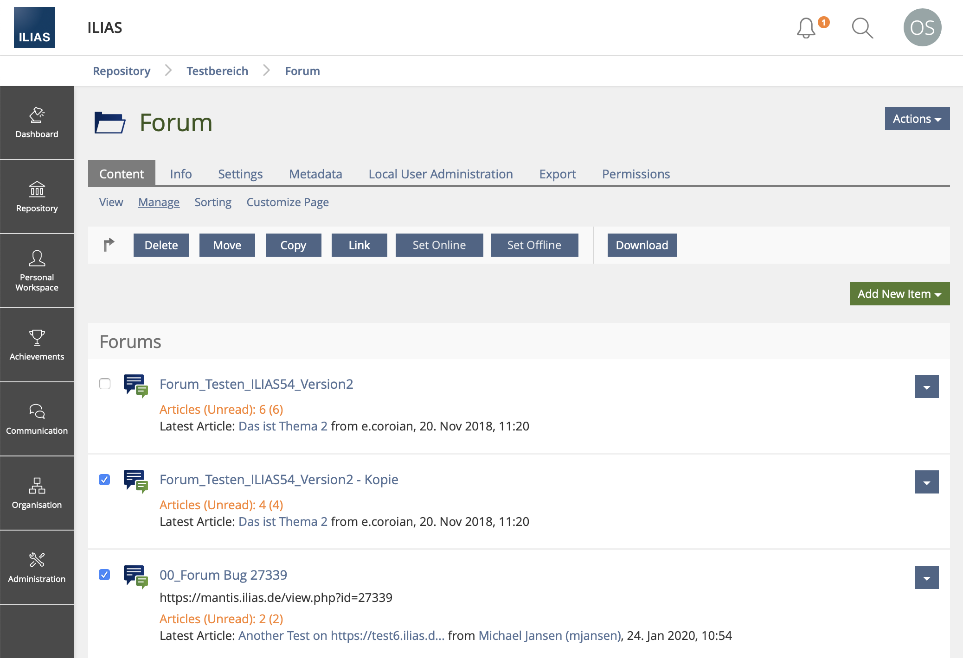Click the OS user avatar
Image resolution: width=963 pixels, height=658 pixels.
922,28
